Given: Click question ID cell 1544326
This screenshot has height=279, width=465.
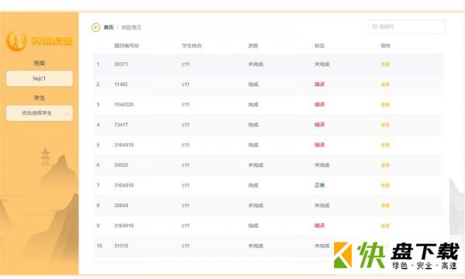Looking at the screenshot, I should [x=124, y=105].
